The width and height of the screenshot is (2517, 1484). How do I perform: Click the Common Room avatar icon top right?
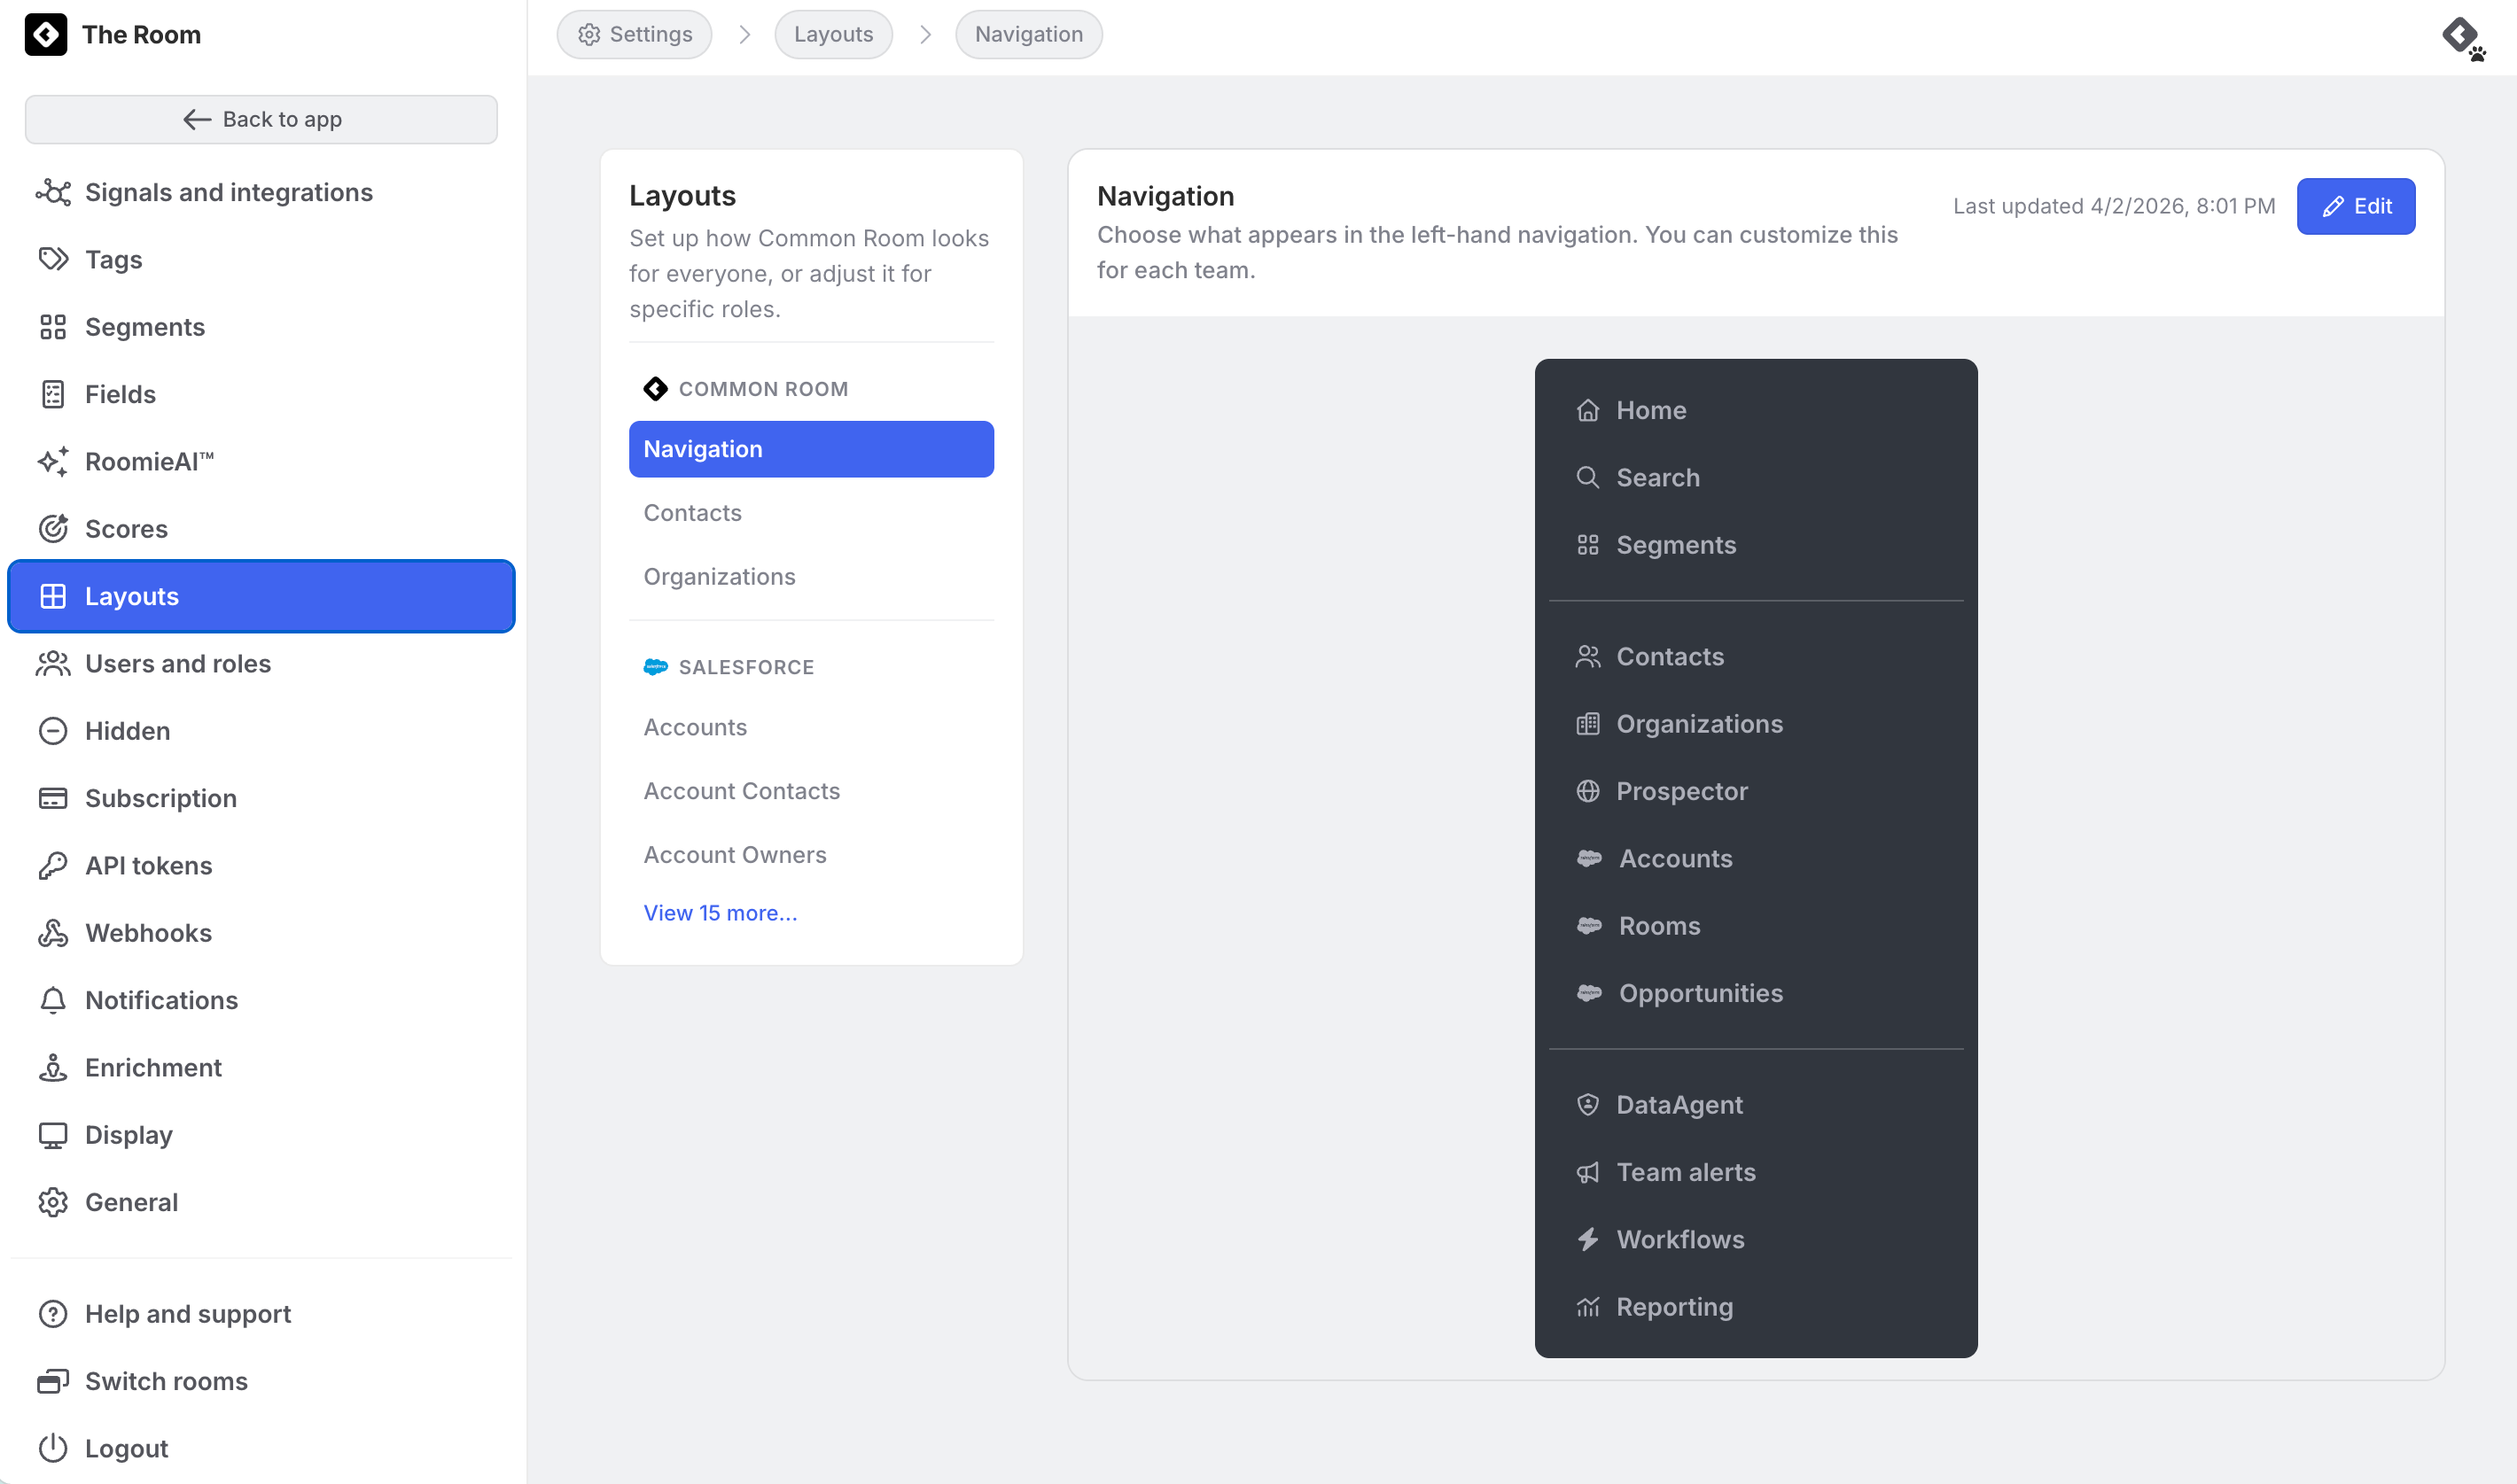point(2462,37)
